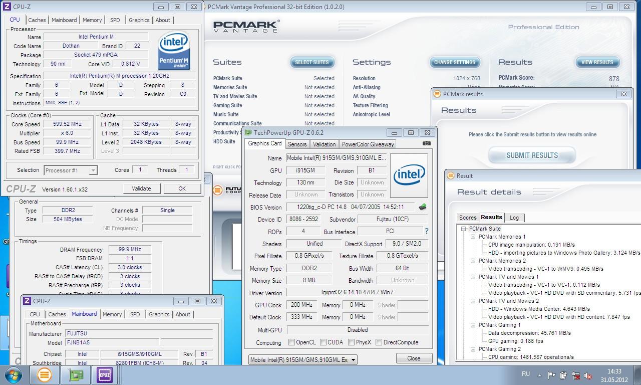The height and width of the screenshot is (385, 641).
Task: Select Gaming Suite in the Suites list
Action: 228,105
